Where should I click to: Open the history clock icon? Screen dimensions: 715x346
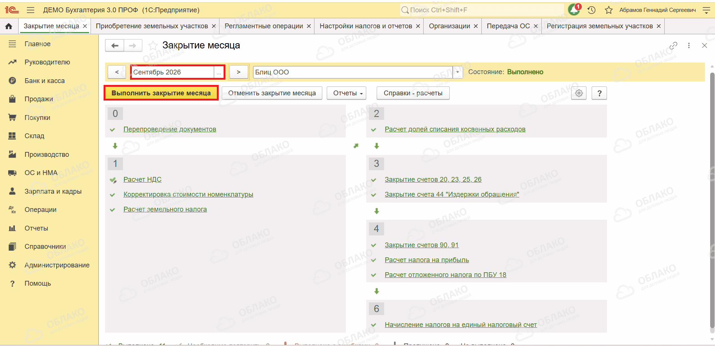pos(592,10)
